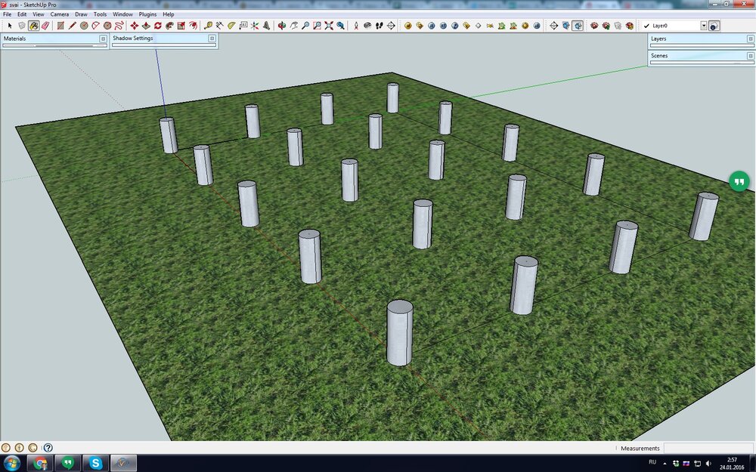Activate the Orbit camera tool

tap(282, 26)
